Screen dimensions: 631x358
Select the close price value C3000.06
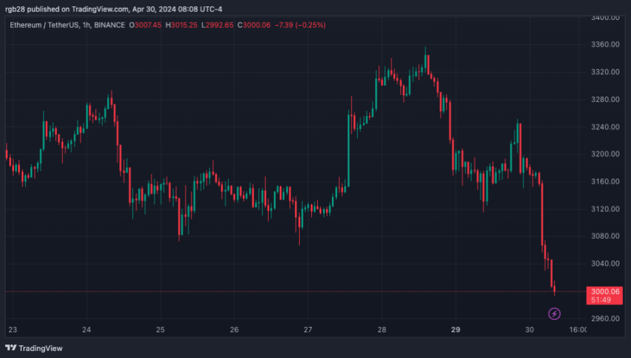click(253, 25)
